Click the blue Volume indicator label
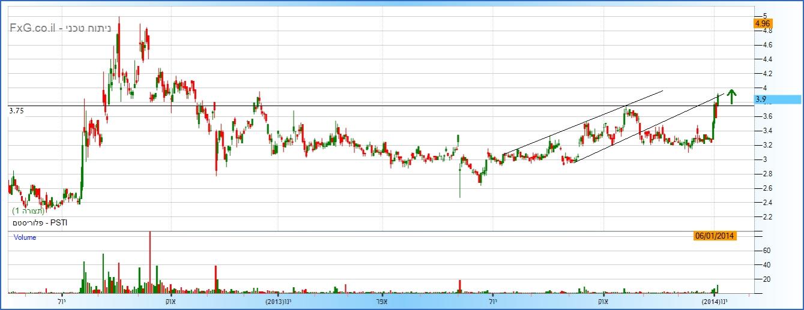 (25, 237)
